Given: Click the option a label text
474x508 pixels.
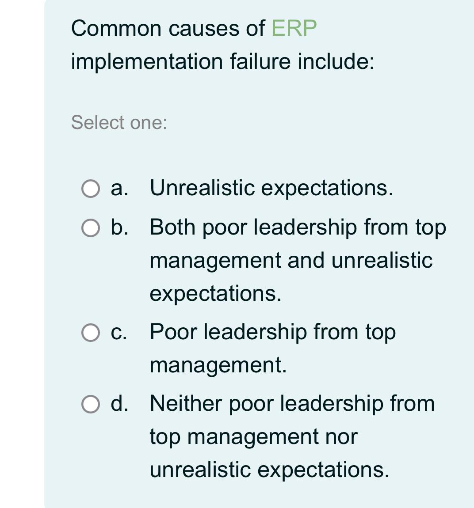Looking at the screenshot, I should point(271,189).
